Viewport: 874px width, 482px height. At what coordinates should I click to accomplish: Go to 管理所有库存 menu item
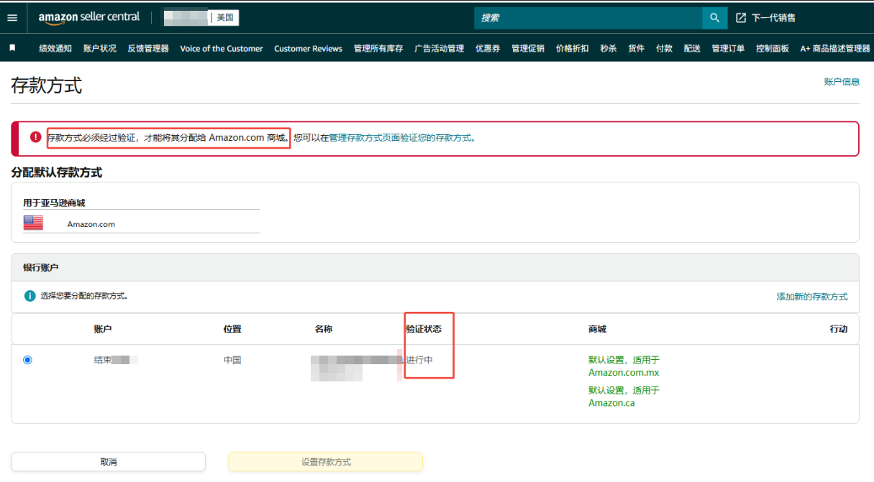tap(378, 49)
